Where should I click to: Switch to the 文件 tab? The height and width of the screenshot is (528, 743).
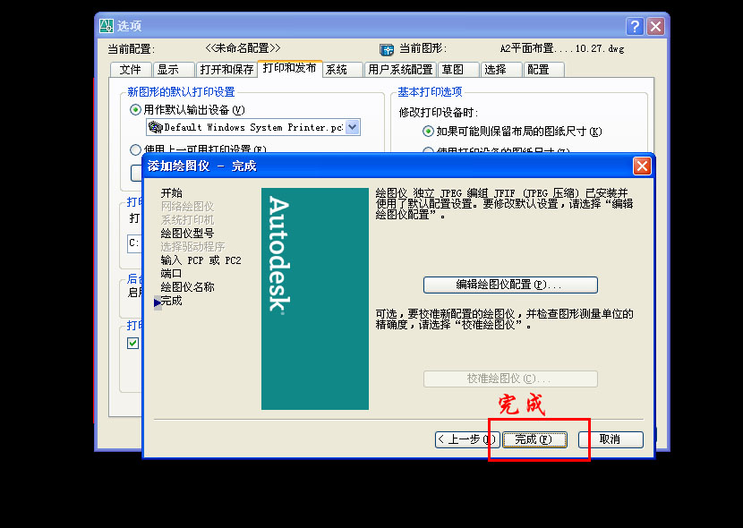(x=131, y=70)
